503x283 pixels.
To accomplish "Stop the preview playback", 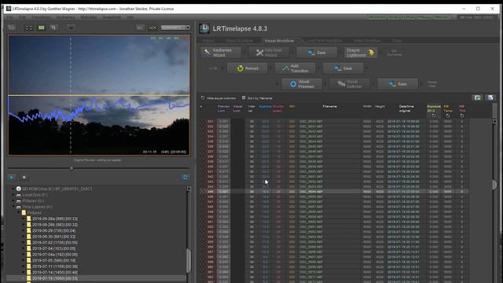I will point(24,177).
